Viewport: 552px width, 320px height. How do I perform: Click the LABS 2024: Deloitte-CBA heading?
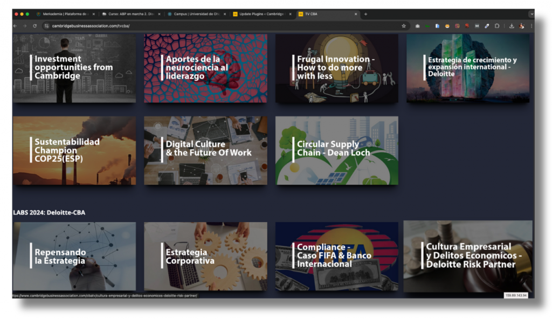point(49,212)
